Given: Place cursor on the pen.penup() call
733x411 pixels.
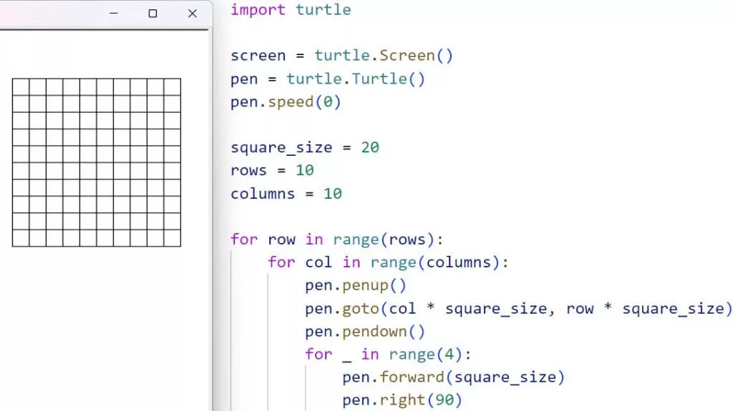Looking at the screenshot, I should (x=356, y=286).
